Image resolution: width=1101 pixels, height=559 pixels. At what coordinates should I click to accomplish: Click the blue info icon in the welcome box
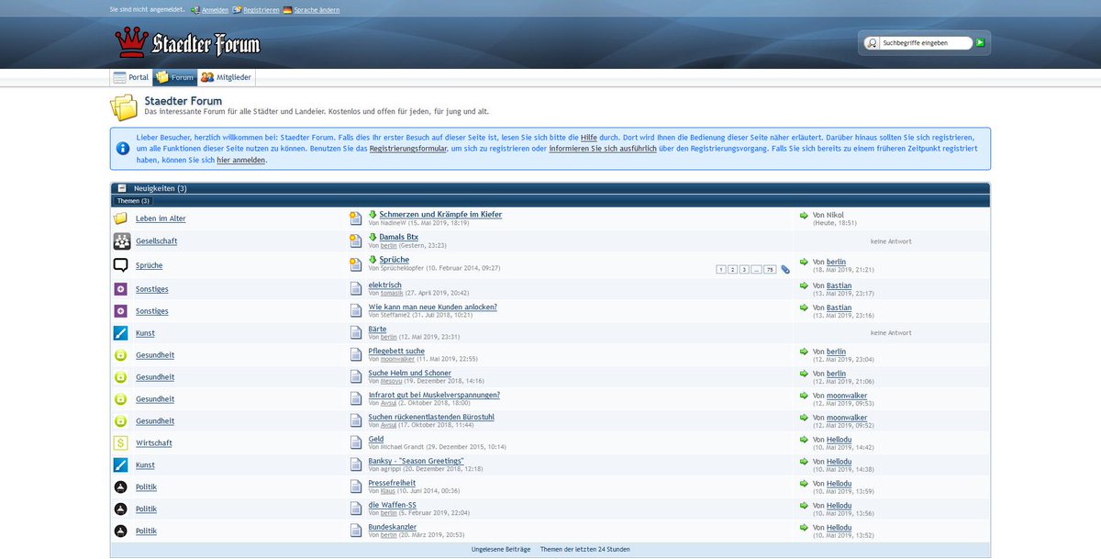click(123, 149)
